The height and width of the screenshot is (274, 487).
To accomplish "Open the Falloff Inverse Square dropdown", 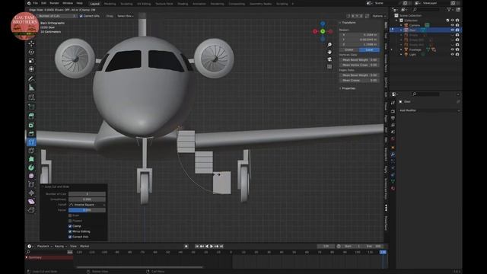I will click(87, 205).
